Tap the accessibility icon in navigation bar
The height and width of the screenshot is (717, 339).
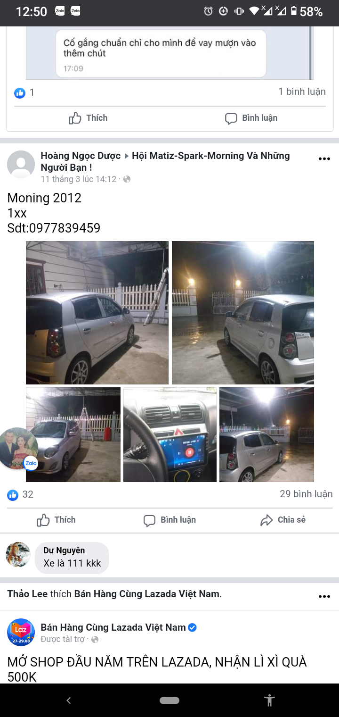(270, 700)
